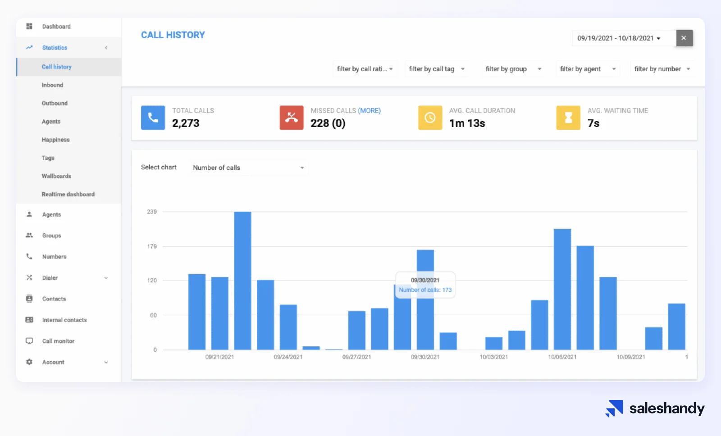Open Dashboard in the sidebar
Viewport: 721px width, 436px height.
point(56,27)
